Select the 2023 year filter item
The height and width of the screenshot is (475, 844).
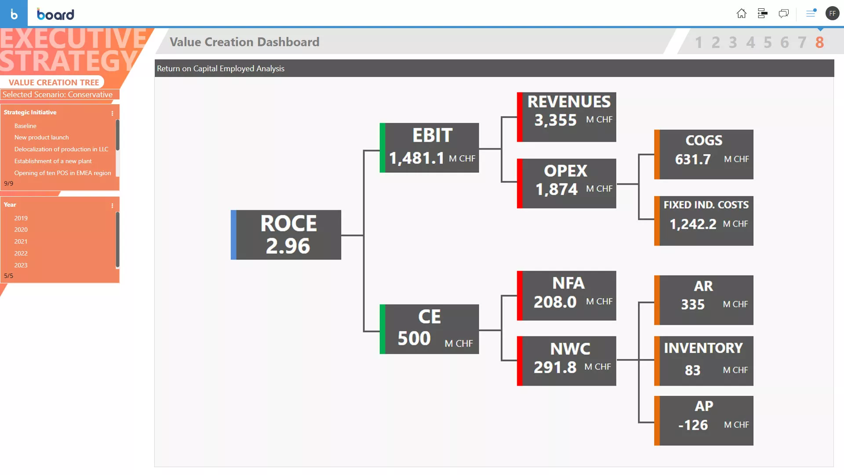coord(21,265)
